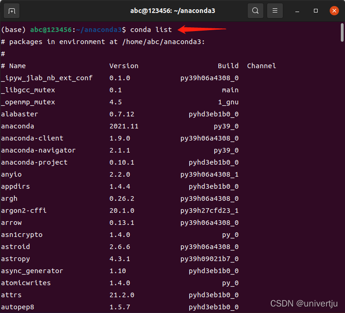Click version 2.6.6 of astroid

tap(120, 247)
